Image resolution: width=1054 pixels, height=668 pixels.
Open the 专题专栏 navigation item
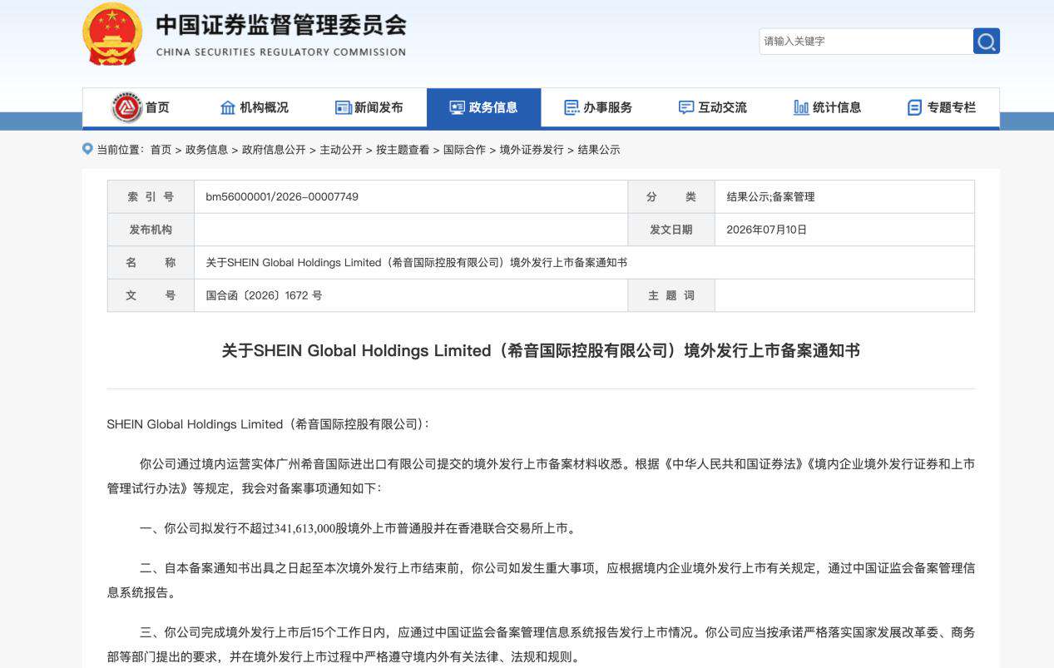pyautogui.click(x=952, y=107)
